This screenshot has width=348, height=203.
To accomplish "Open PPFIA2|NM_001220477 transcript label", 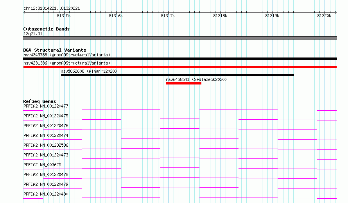I will pos(46,106).
